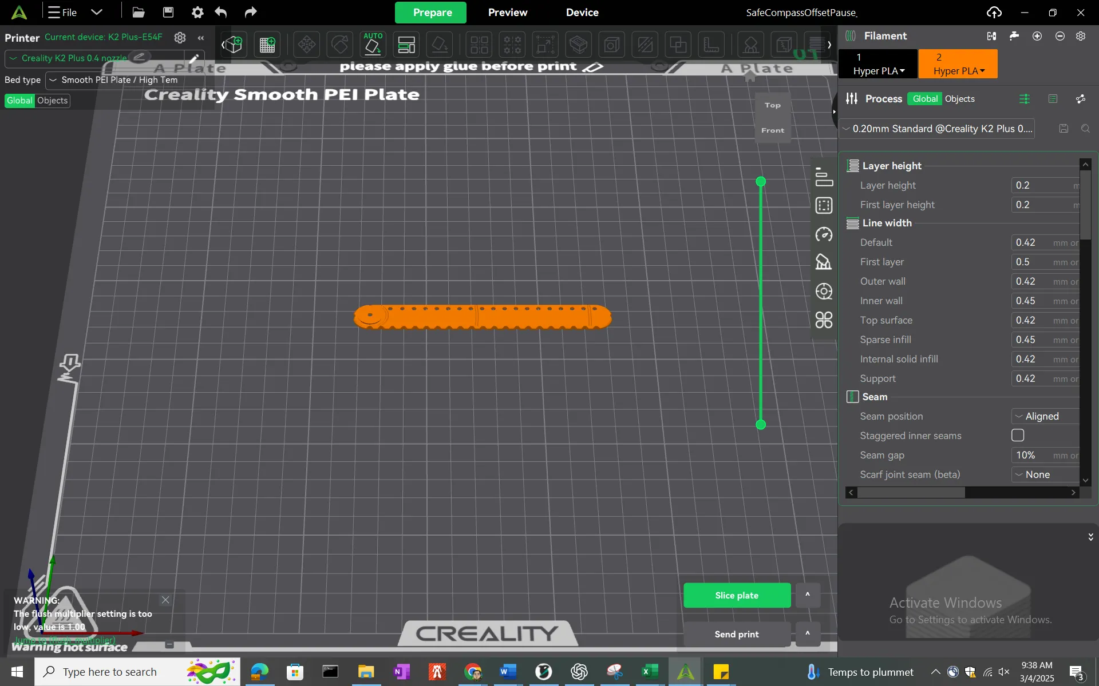Dismiss the flush multiplier warning
The image size is (1099, 686).
click(165, 600)
